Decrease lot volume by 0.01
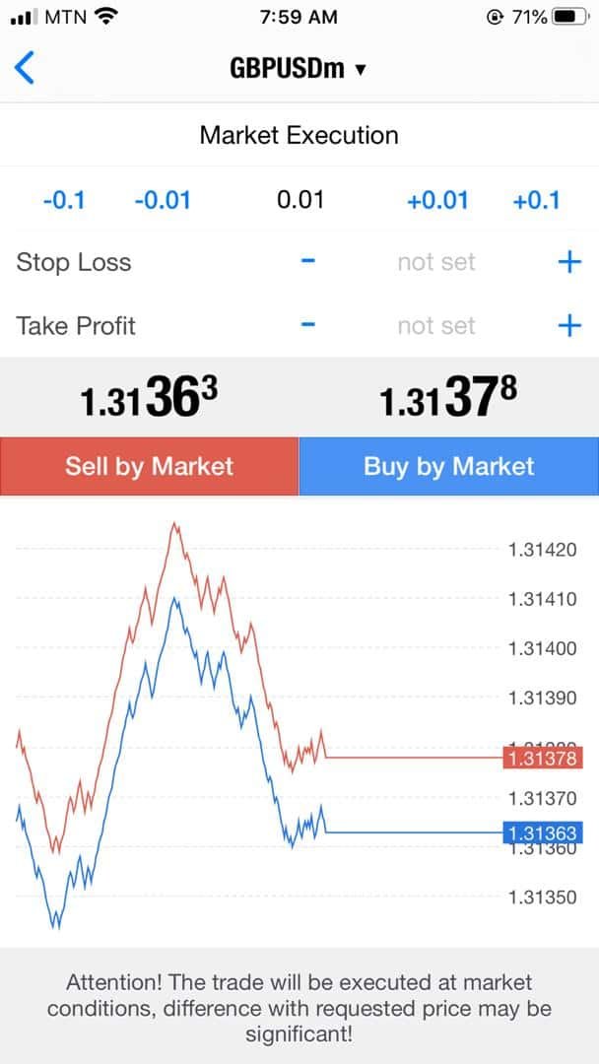The image size is (599, 1064). pyautogui.click(x=162, y=201)
